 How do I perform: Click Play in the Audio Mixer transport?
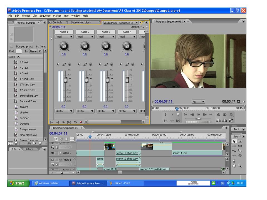[x=63, y=122]
